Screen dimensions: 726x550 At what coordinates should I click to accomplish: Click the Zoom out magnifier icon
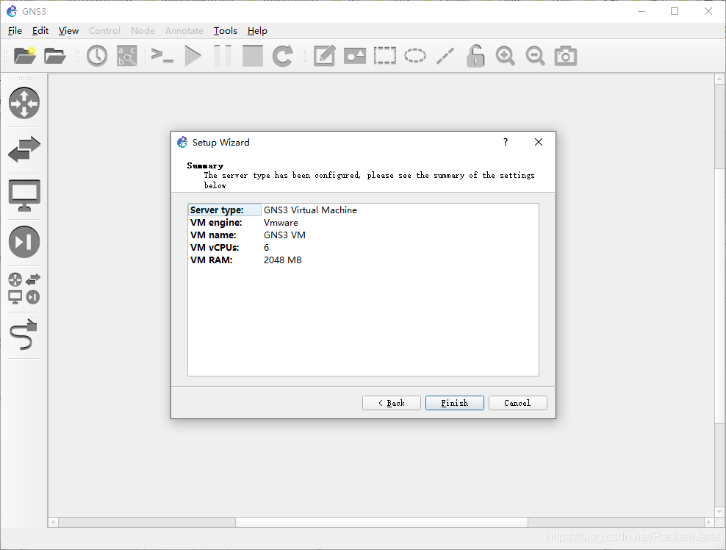535,56
